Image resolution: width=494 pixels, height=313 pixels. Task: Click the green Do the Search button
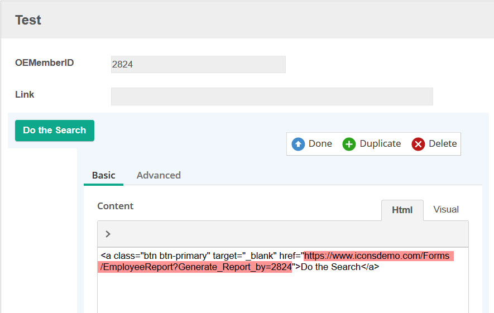click(55, 131)
